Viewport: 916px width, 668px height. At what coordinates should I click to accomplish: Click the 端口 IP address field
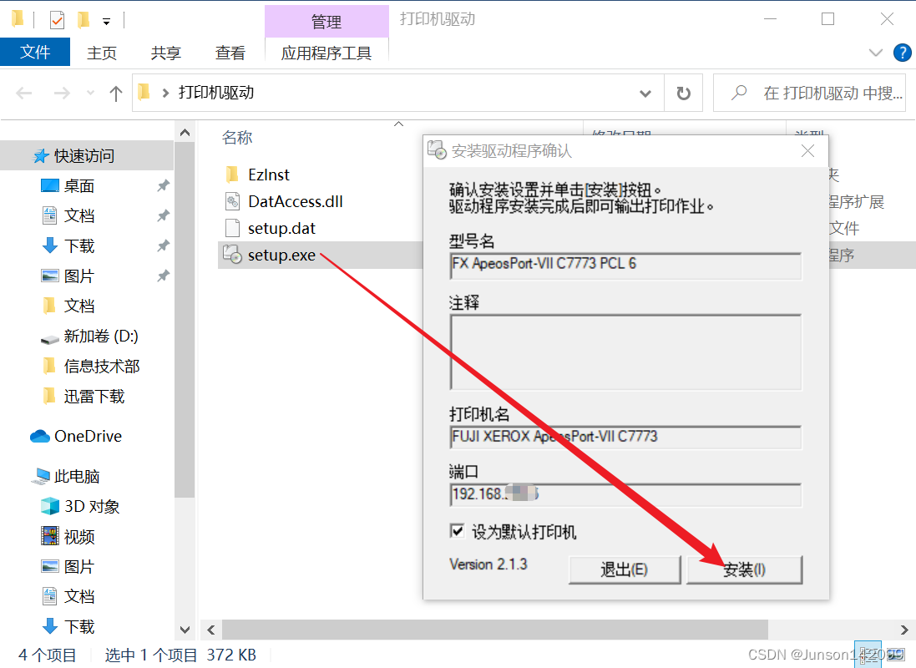pos(625,494)
